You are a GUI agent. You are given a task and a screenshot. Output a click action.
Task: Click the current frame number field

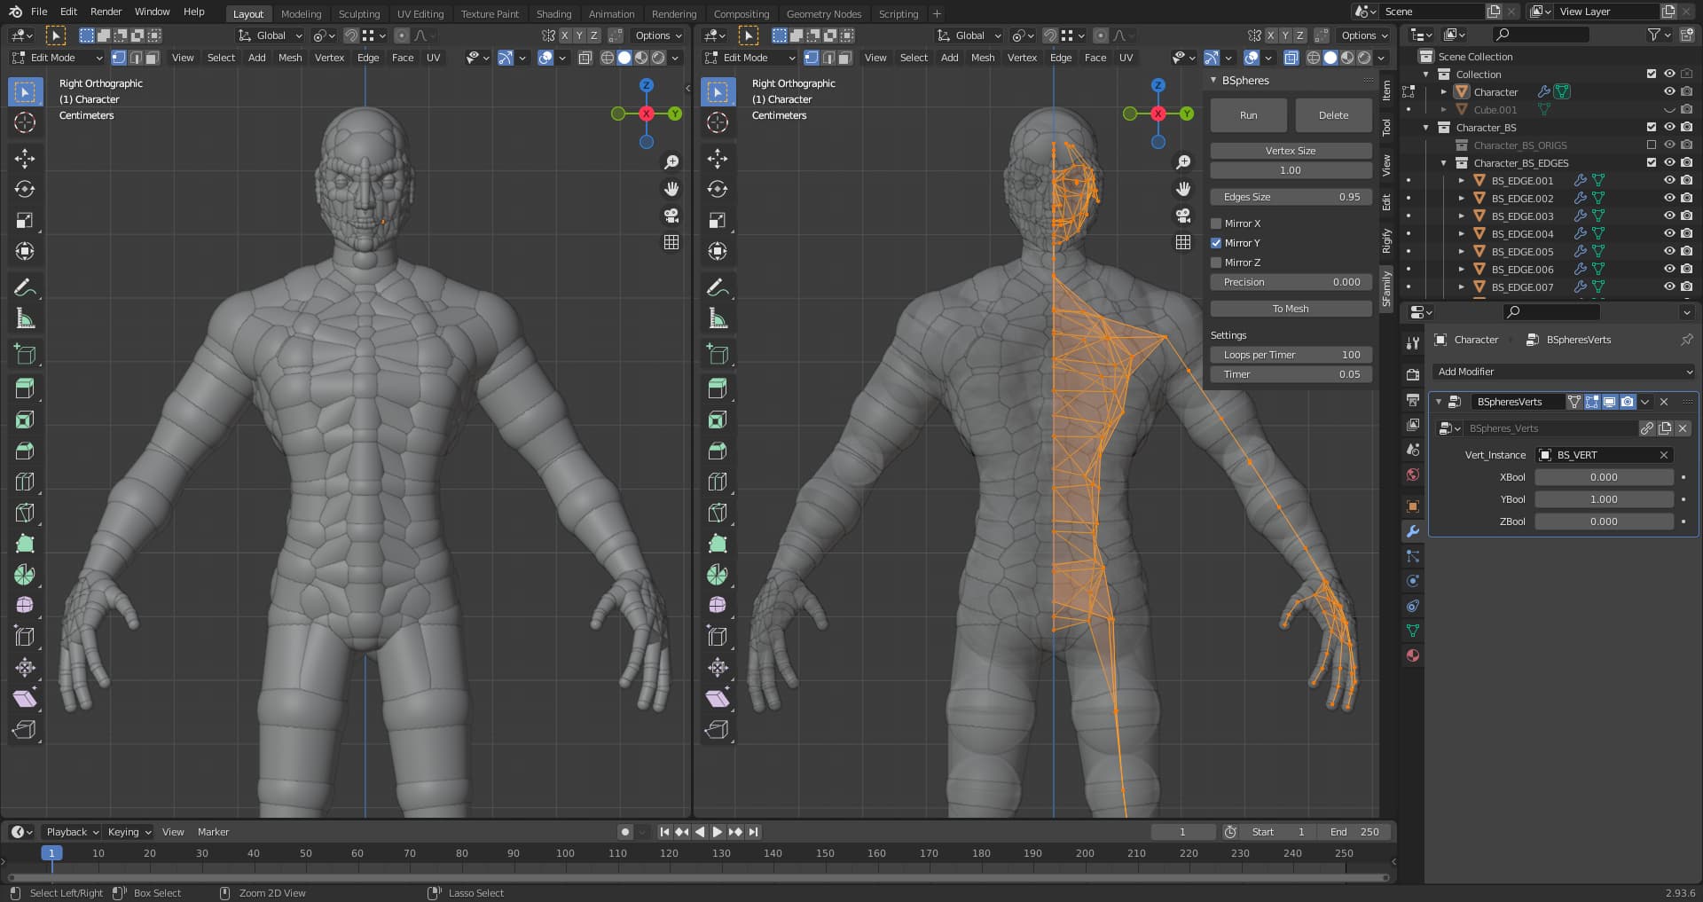1183,832
